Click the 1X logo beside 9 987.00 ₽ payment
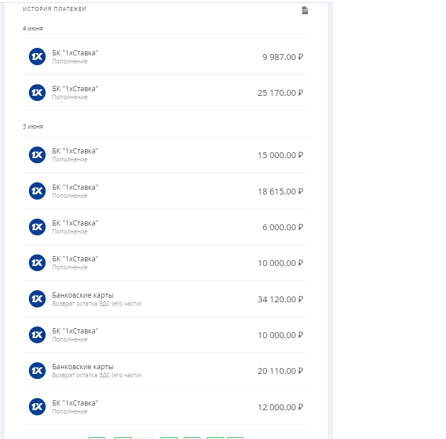The image size is (446, 439). (37, 57)
